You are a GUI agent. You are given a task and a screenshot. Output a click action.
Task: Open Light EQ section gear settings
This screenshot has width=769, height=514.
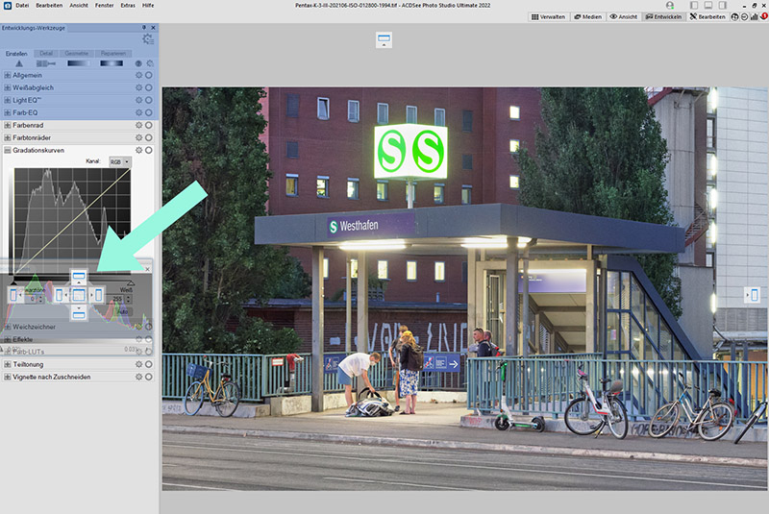pyautogui.click(x=138, y=100)
